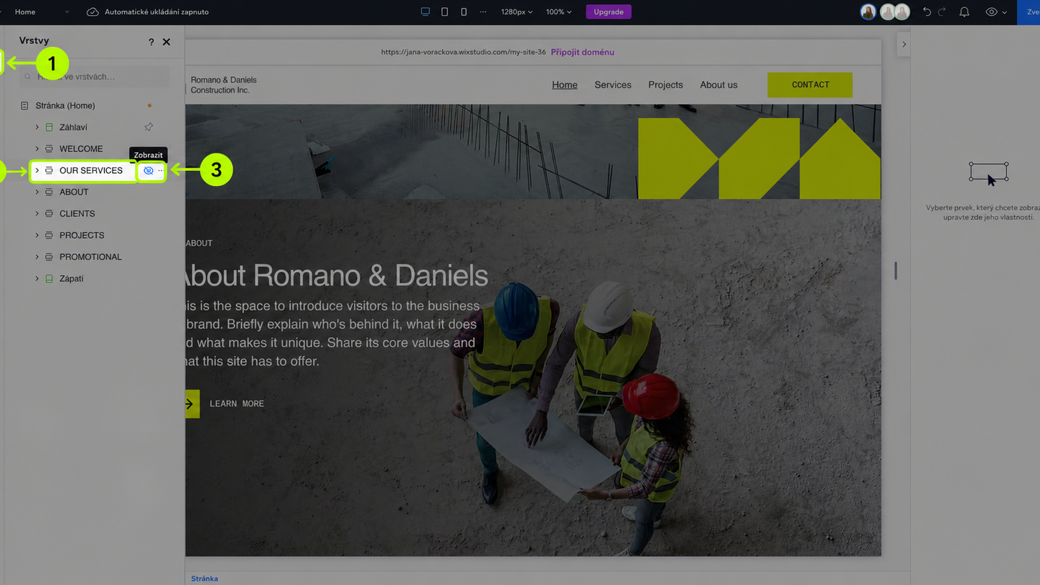Preview the site with eye icon
The height and width of the screenshot is (585, 1040).
[991, 12]
